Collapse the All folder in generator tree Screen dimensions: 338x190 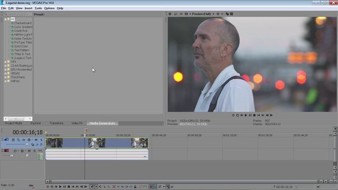pyautogui.click(x=6, y=19)
